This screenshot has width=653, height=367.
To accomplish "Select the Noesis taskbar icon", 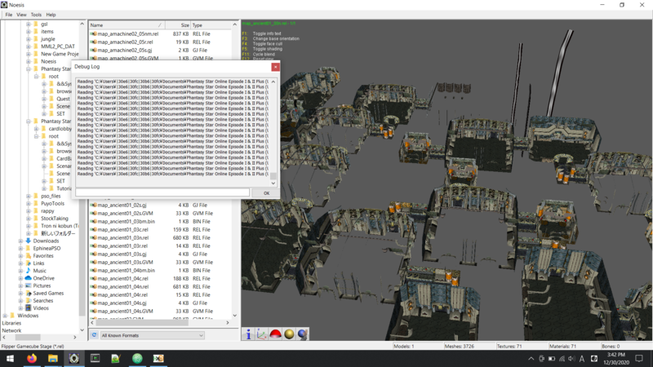I will [x=74, y=358].
